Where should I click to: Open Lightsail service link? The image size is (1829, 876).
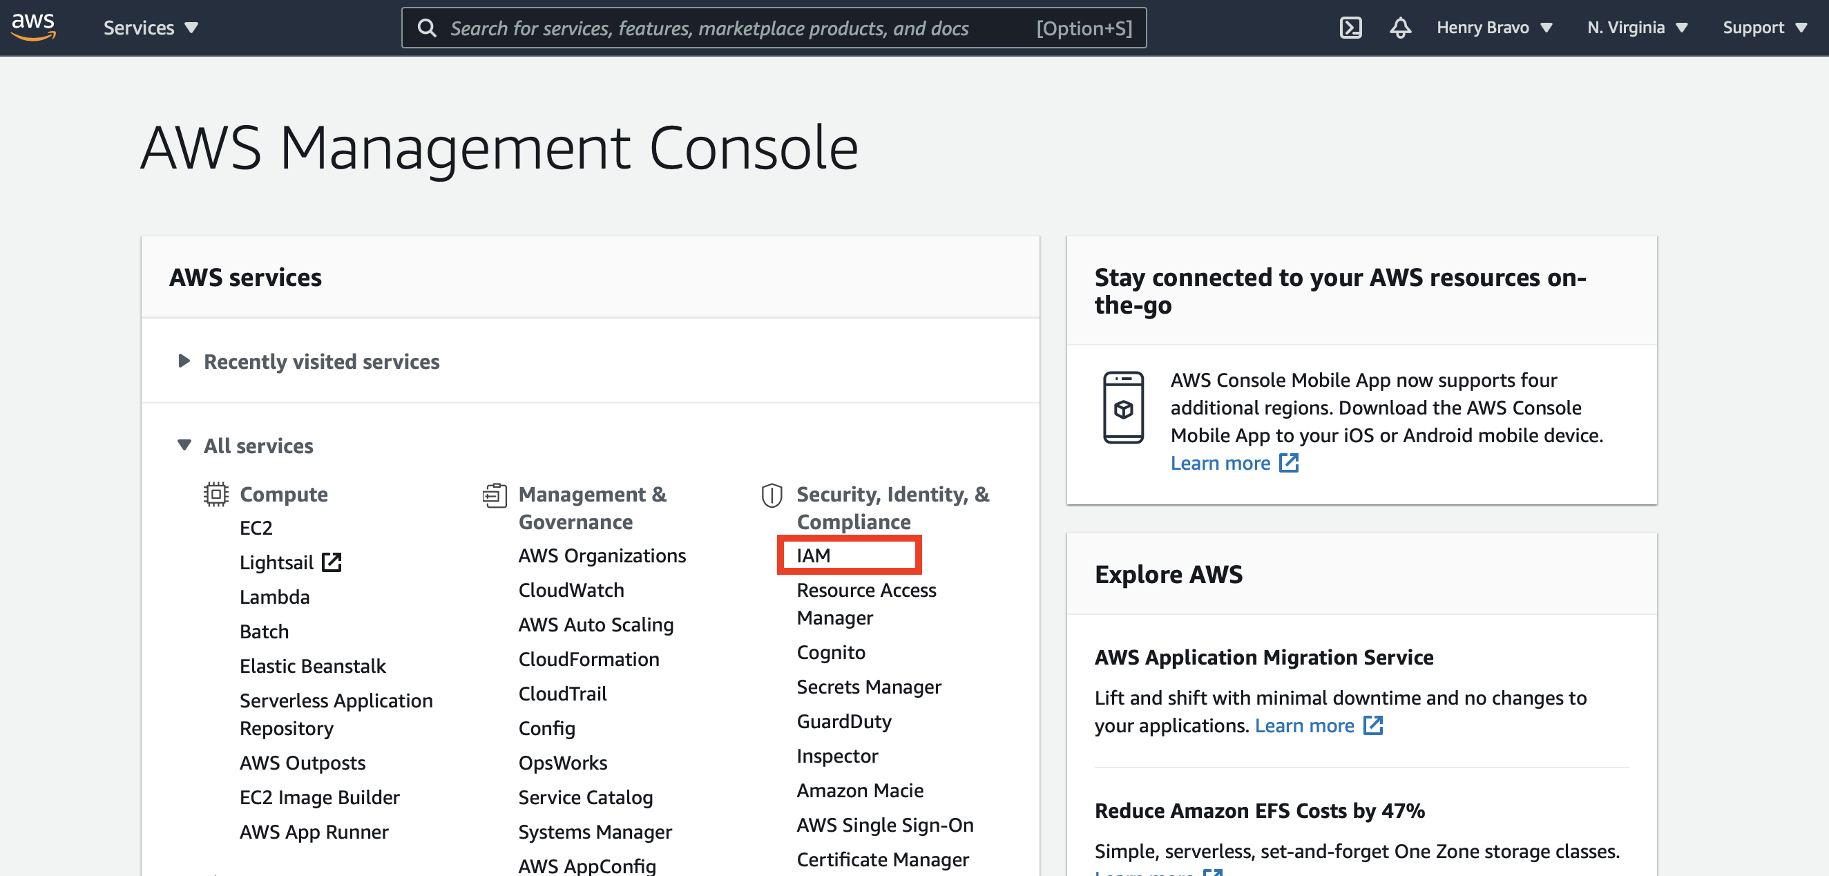point(276,562)
